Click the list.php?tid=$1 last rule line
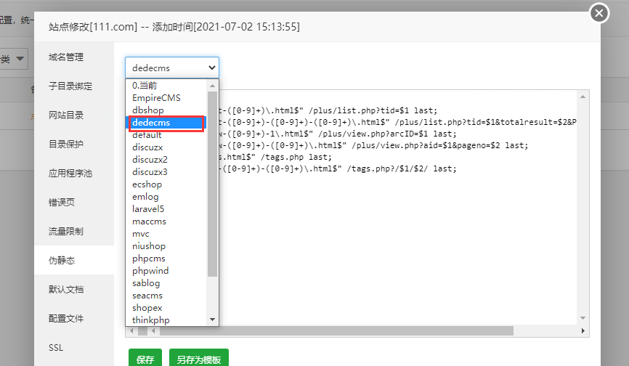 [328, 110]
